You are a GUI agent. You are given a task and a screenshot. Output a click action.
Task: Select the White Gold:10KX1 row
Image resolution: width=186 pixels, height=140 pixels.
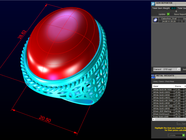169,92
